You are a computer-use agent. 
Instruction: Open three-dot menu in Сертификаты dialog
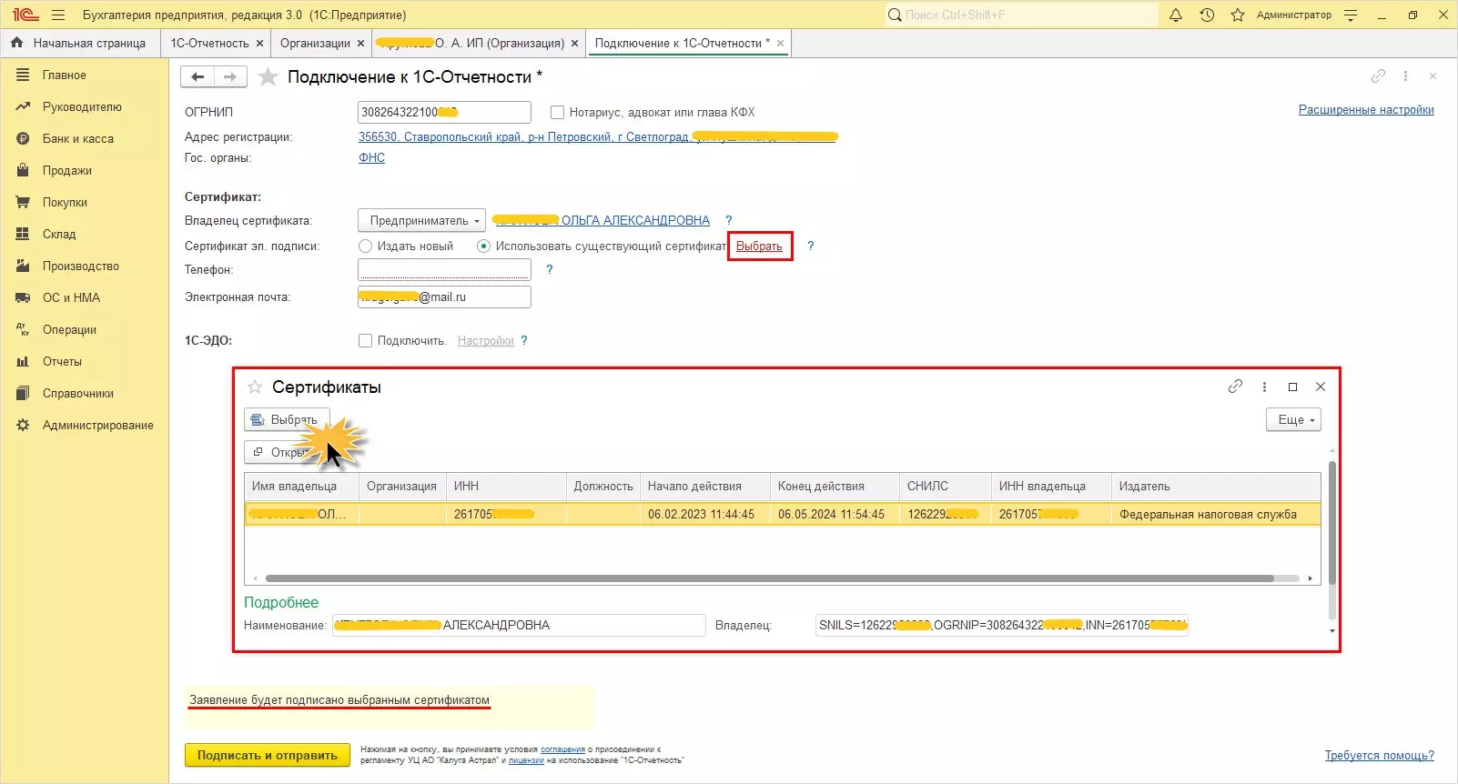pos(1264,387)
